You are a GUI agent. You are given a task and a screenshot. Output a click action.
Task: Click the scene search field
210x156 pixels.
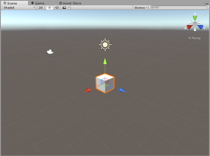pos(179,8)
